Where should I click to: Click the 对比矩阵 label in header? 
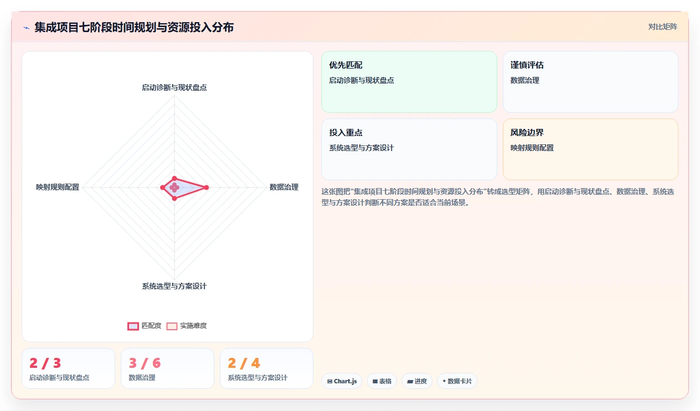pyautogui.click(x=663, y=27)
